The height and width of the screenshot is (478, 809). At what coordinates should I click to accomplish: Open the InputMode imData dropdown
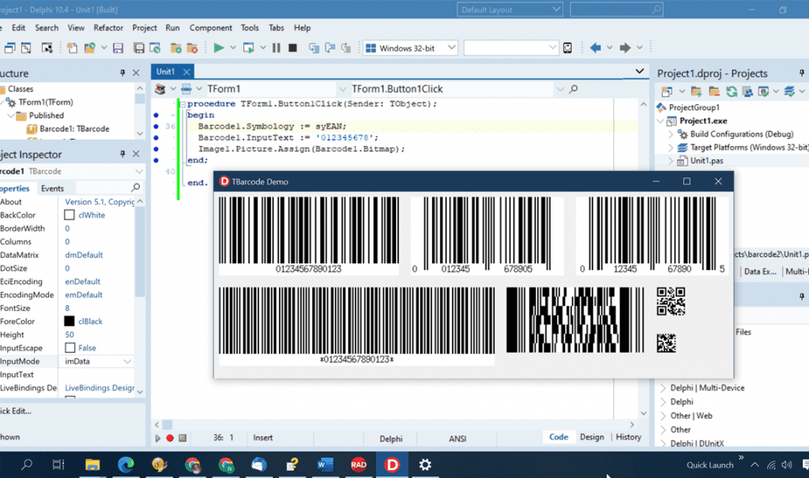pos(127,361)
